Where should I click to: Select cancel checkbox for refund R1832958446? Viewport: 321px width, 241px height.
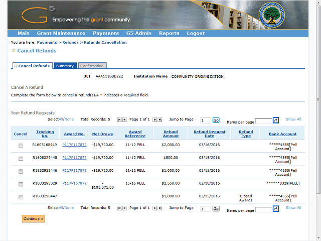(x=21, y=171)
